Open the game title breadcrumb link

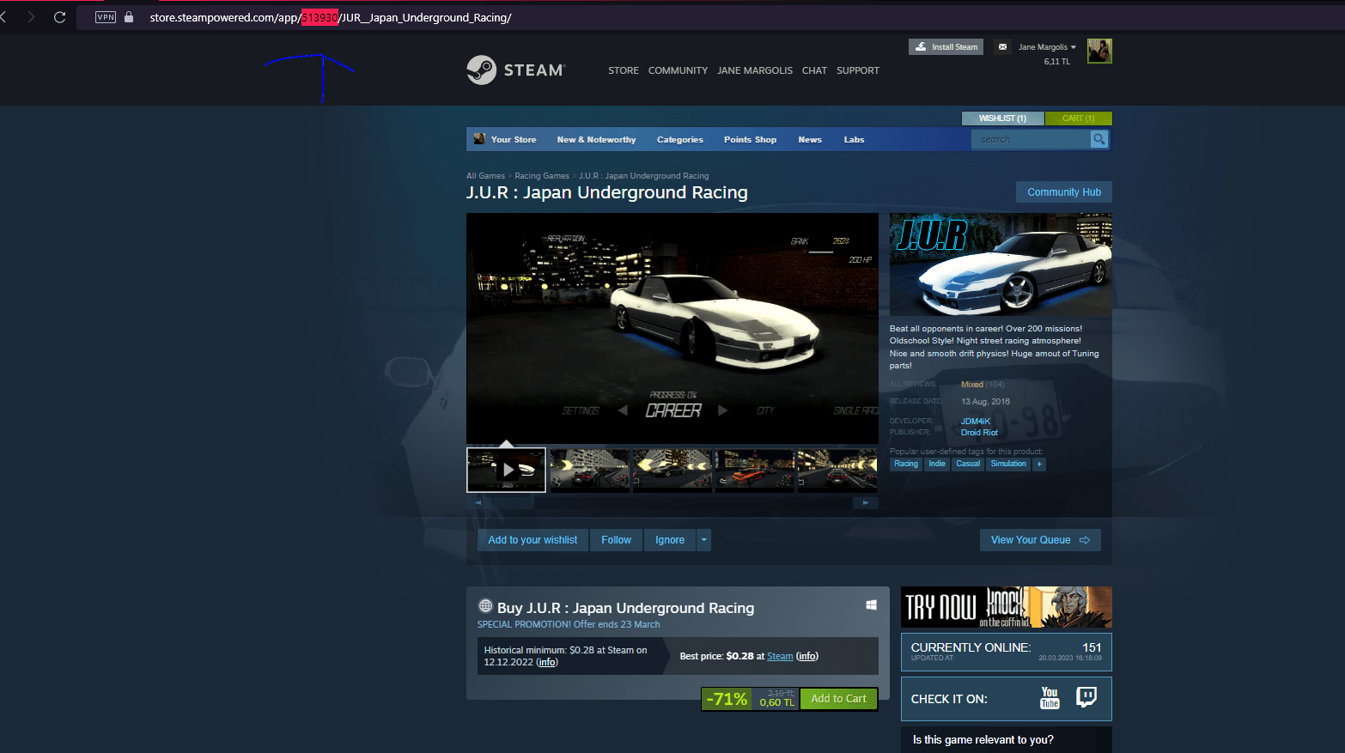(644, 176)
